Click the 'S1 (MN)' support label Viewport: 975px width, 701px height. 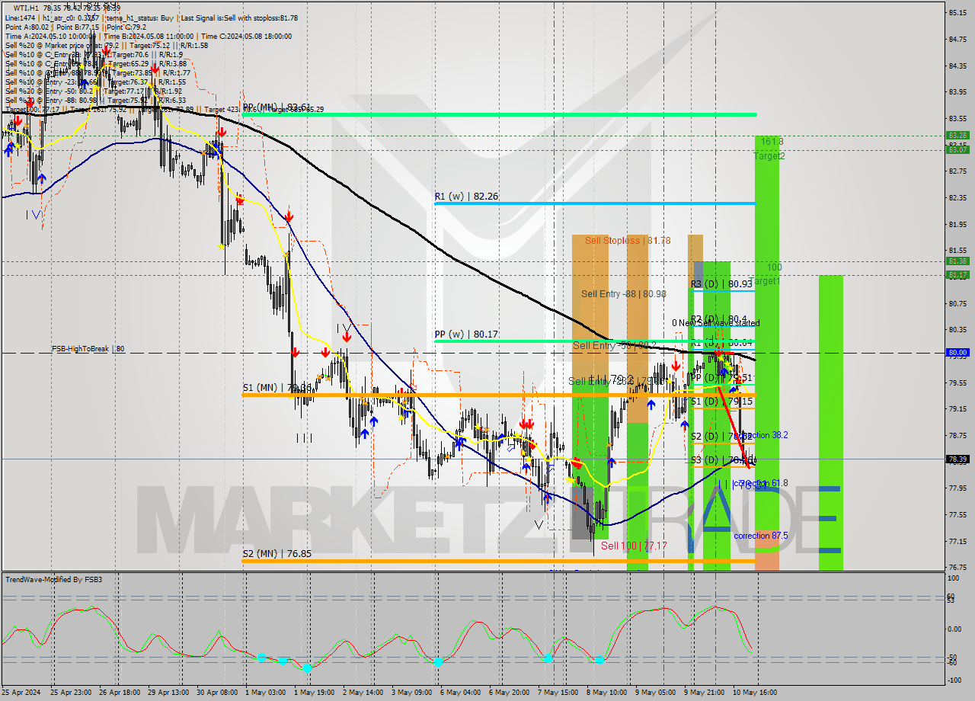coord(277,388)
